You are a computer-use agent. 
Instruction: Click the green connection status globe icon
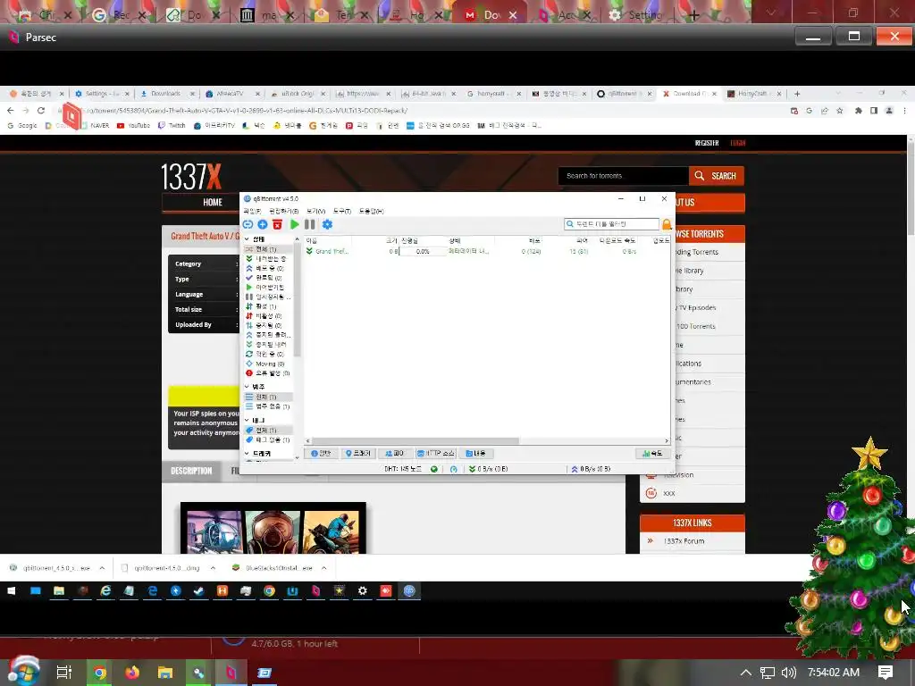coord(434,469)
